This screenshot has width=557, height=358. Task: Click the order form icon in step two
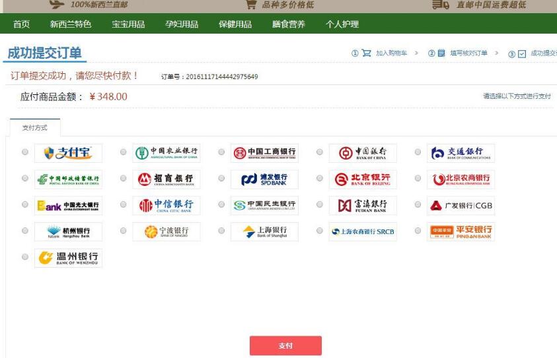tap(441, 53)
